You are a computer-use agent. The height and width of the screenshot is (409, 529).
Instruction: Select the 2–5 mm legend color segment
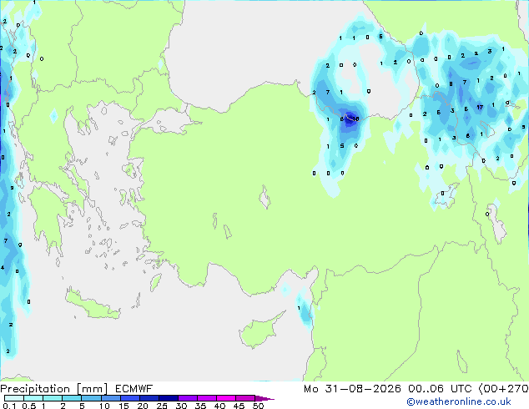click(x=72, y=398)
